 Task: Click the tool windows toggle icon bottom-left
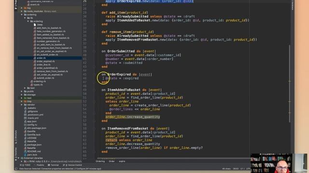click(16, 169)
